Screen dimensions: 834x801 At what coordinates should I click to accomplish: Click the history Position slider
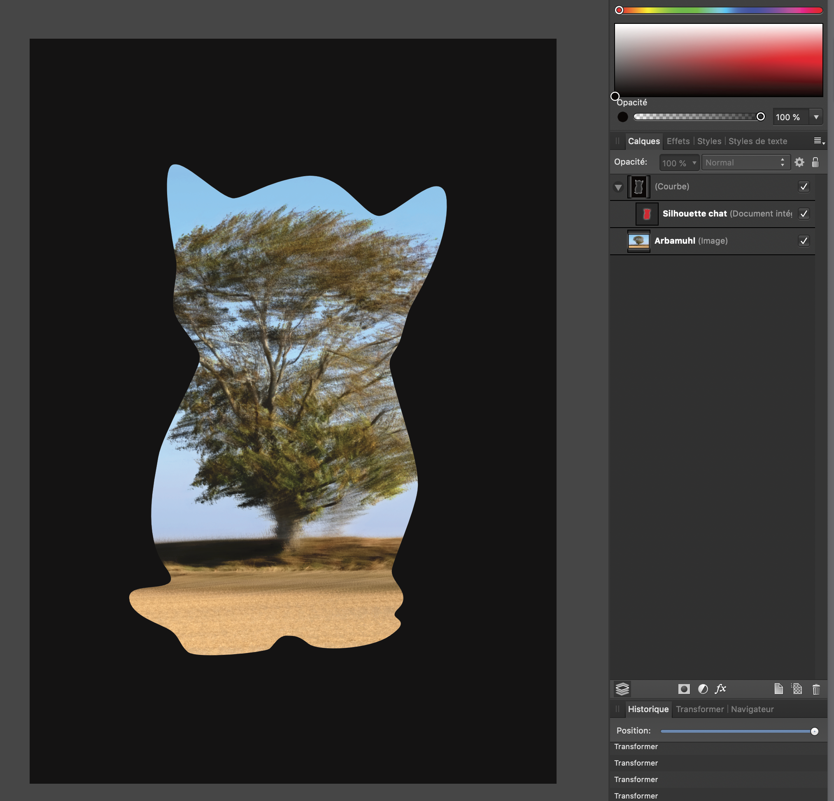pyautogui.click(x=737, y=731)
